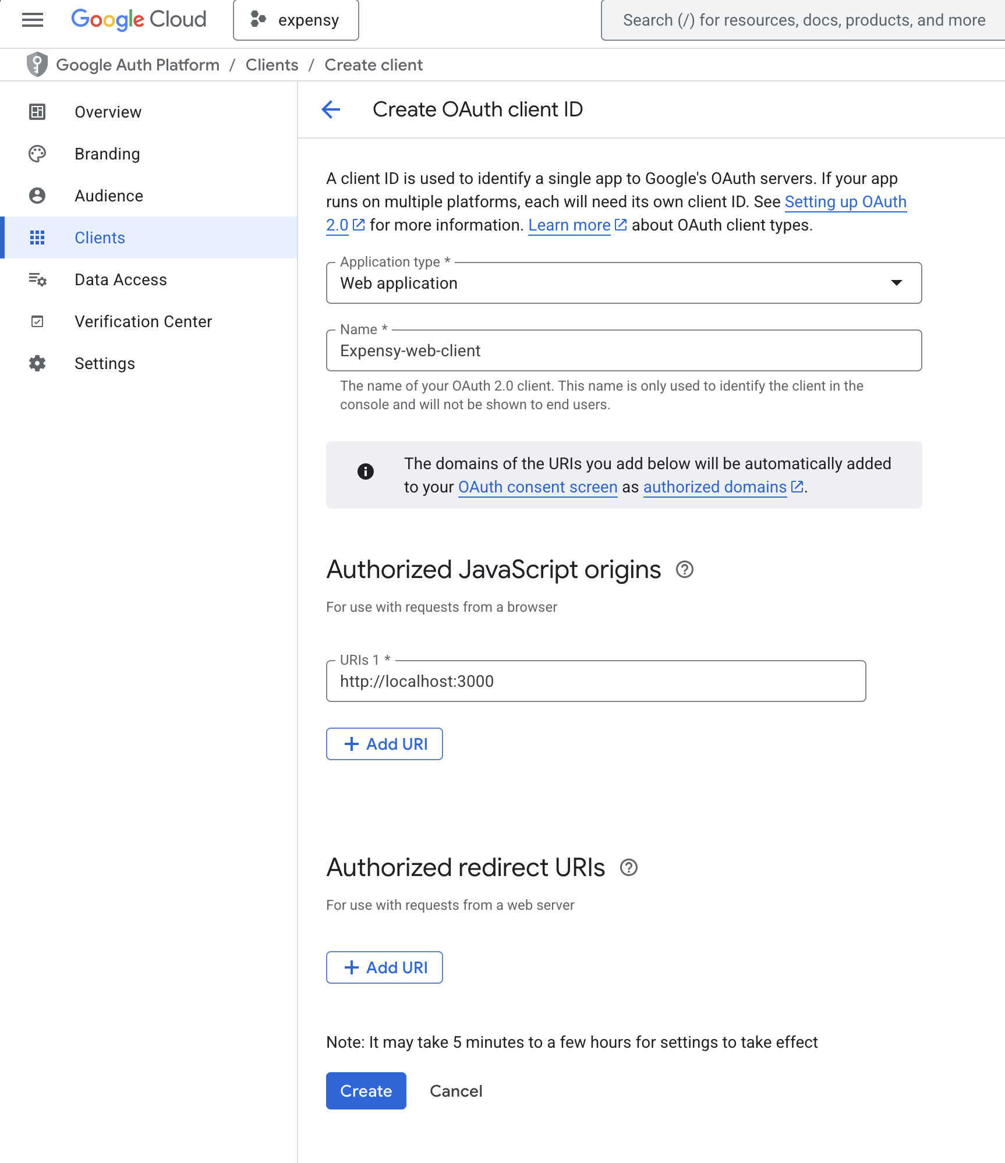Click the Create button
This screenshot has width=1005, height=1163.
(x=366, y=1091)
